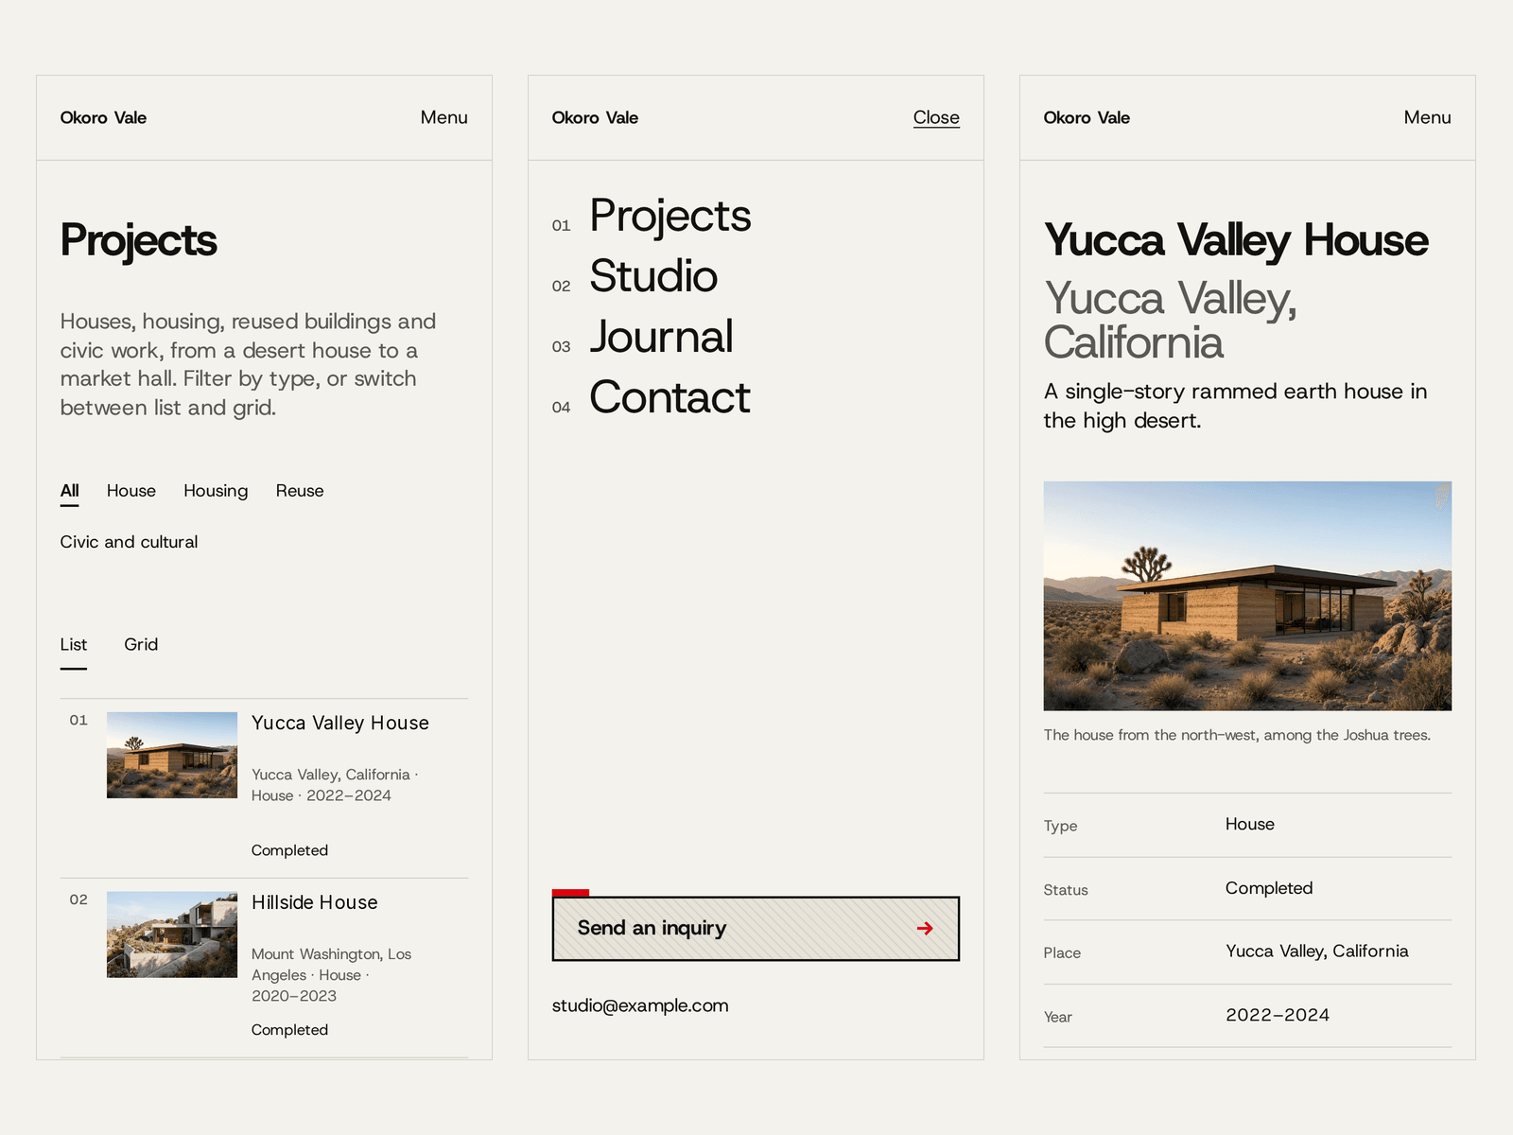Click Okoro Vale logo on menu screen
This screenshot has width=1513, height=1135.
pos(595,117)
